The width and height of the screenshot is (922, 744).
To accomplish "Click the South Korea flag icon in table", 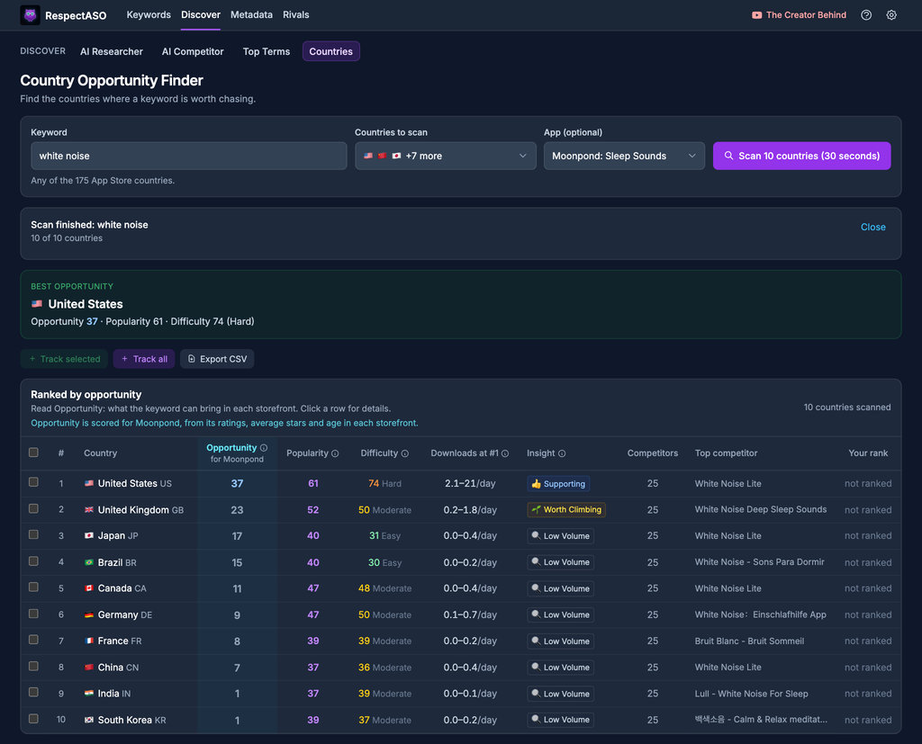I will 89,720.
